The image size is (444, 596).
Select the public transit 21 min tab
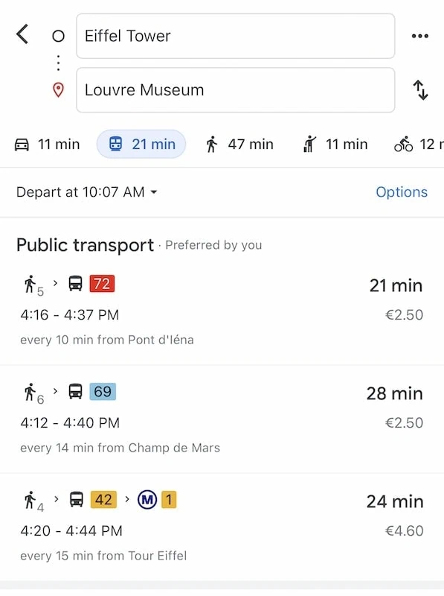point(141,144)
